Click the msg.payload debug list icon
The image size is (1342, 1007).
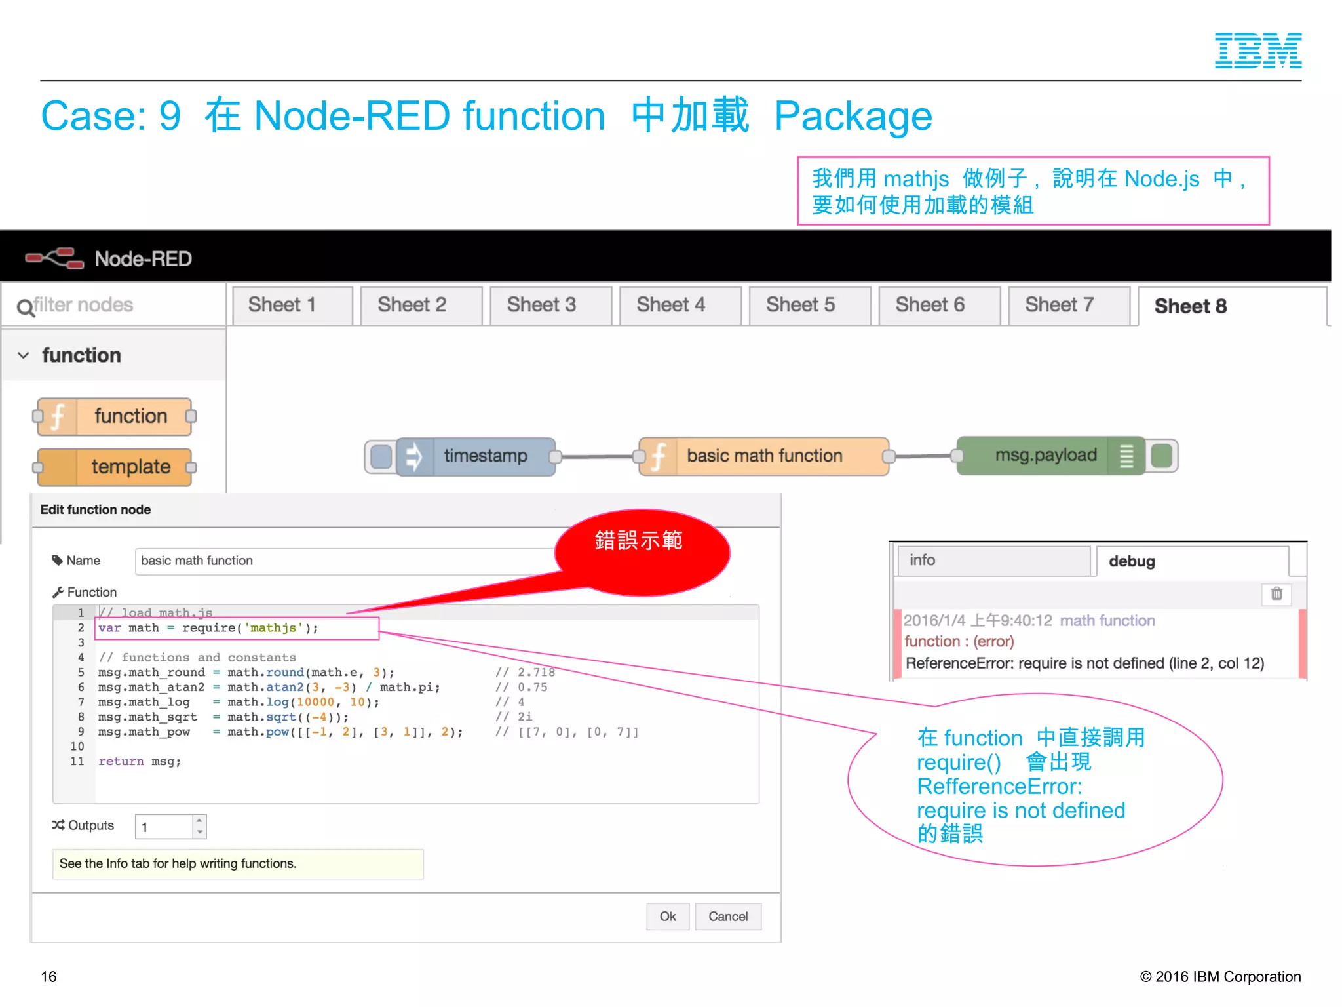pos(1126,456)
